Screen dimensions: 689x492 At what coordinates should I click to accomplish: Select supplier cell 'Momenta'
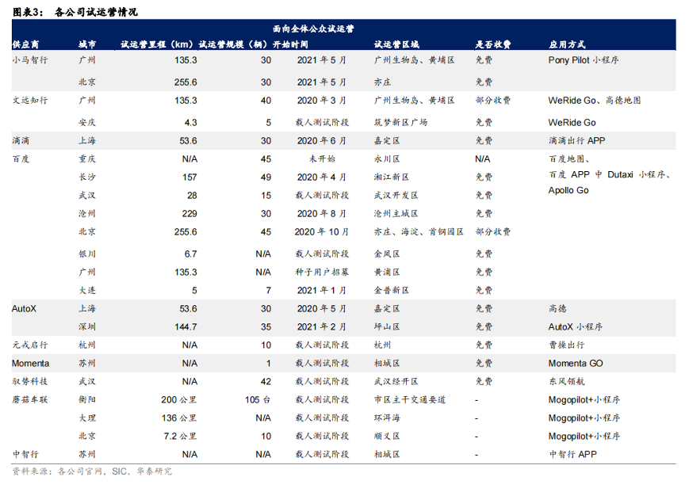(x=30, y=364)
